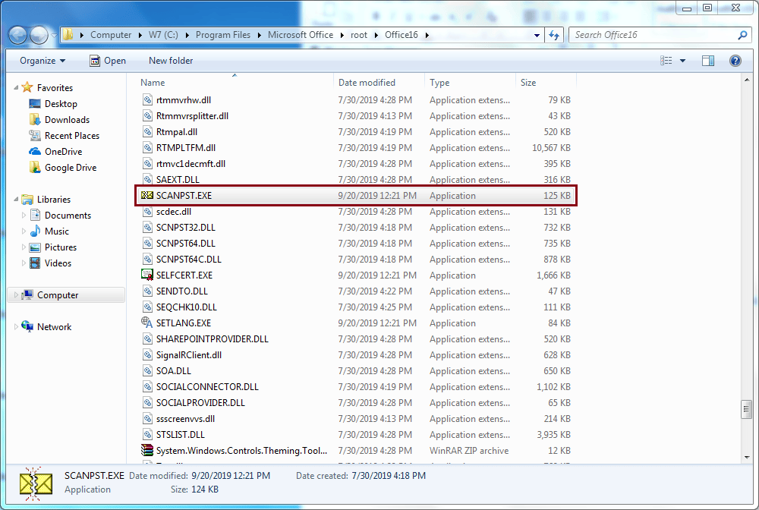Viewport: 759px width, 510px height.
Task: Click the OneDrive cloud icon
Action: [x=35, y=152]
